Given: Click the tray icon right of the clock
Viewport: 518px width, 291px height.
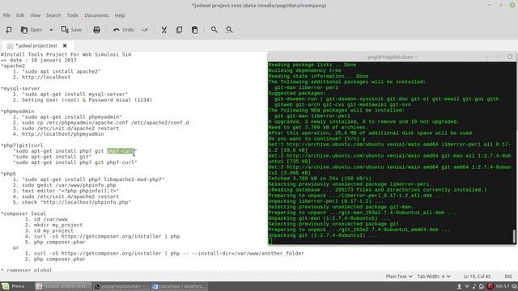Looking at the screenshot, I should (514, 286).
